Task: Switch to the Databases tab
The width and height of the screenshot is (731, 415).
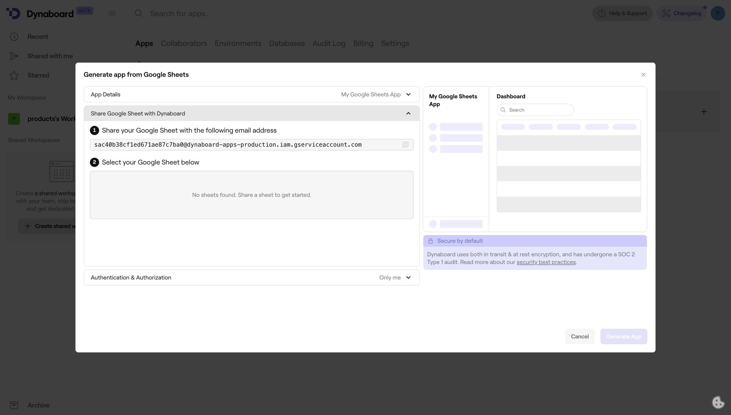Action: [x=287, y=43]
